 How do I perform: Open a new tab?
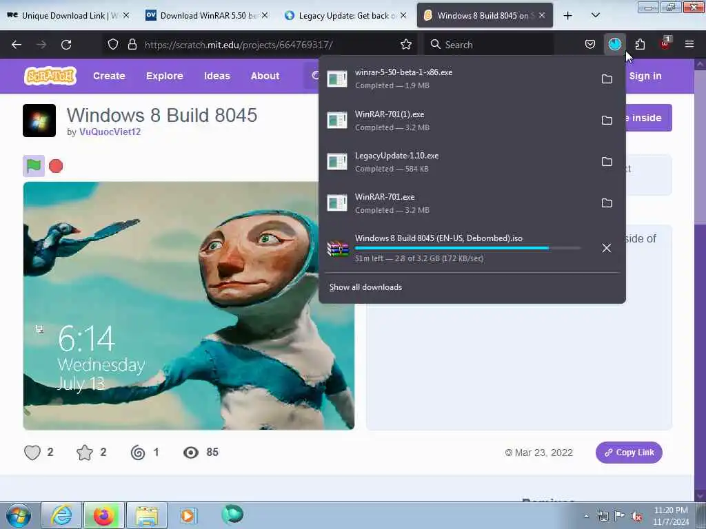[568, 15]
